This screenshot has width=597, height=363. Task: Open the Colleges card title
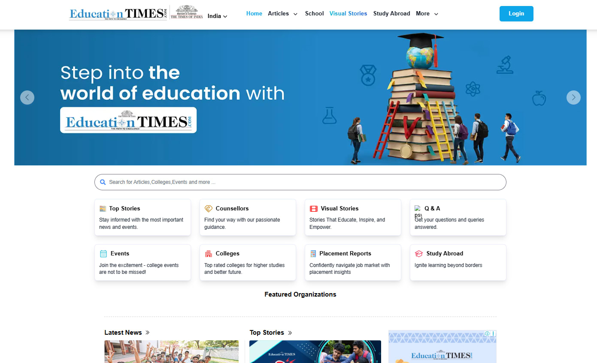point(227,254)
